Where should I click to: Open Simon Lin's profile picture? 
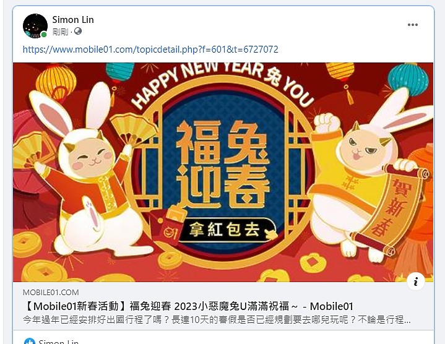(35, 26)
